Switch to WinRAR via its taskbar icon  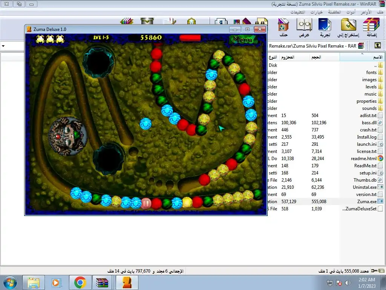[x=103, y=282]
